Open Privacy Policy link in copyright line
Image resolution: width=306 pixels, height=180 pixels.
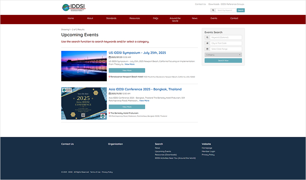[x=107, y=172]
